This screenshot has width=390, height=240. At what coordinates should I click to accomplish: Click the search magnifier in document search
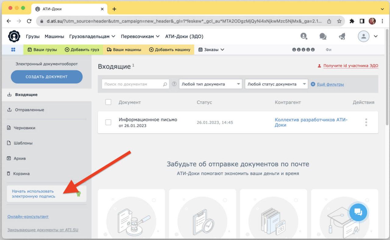(x=165, y=84)
